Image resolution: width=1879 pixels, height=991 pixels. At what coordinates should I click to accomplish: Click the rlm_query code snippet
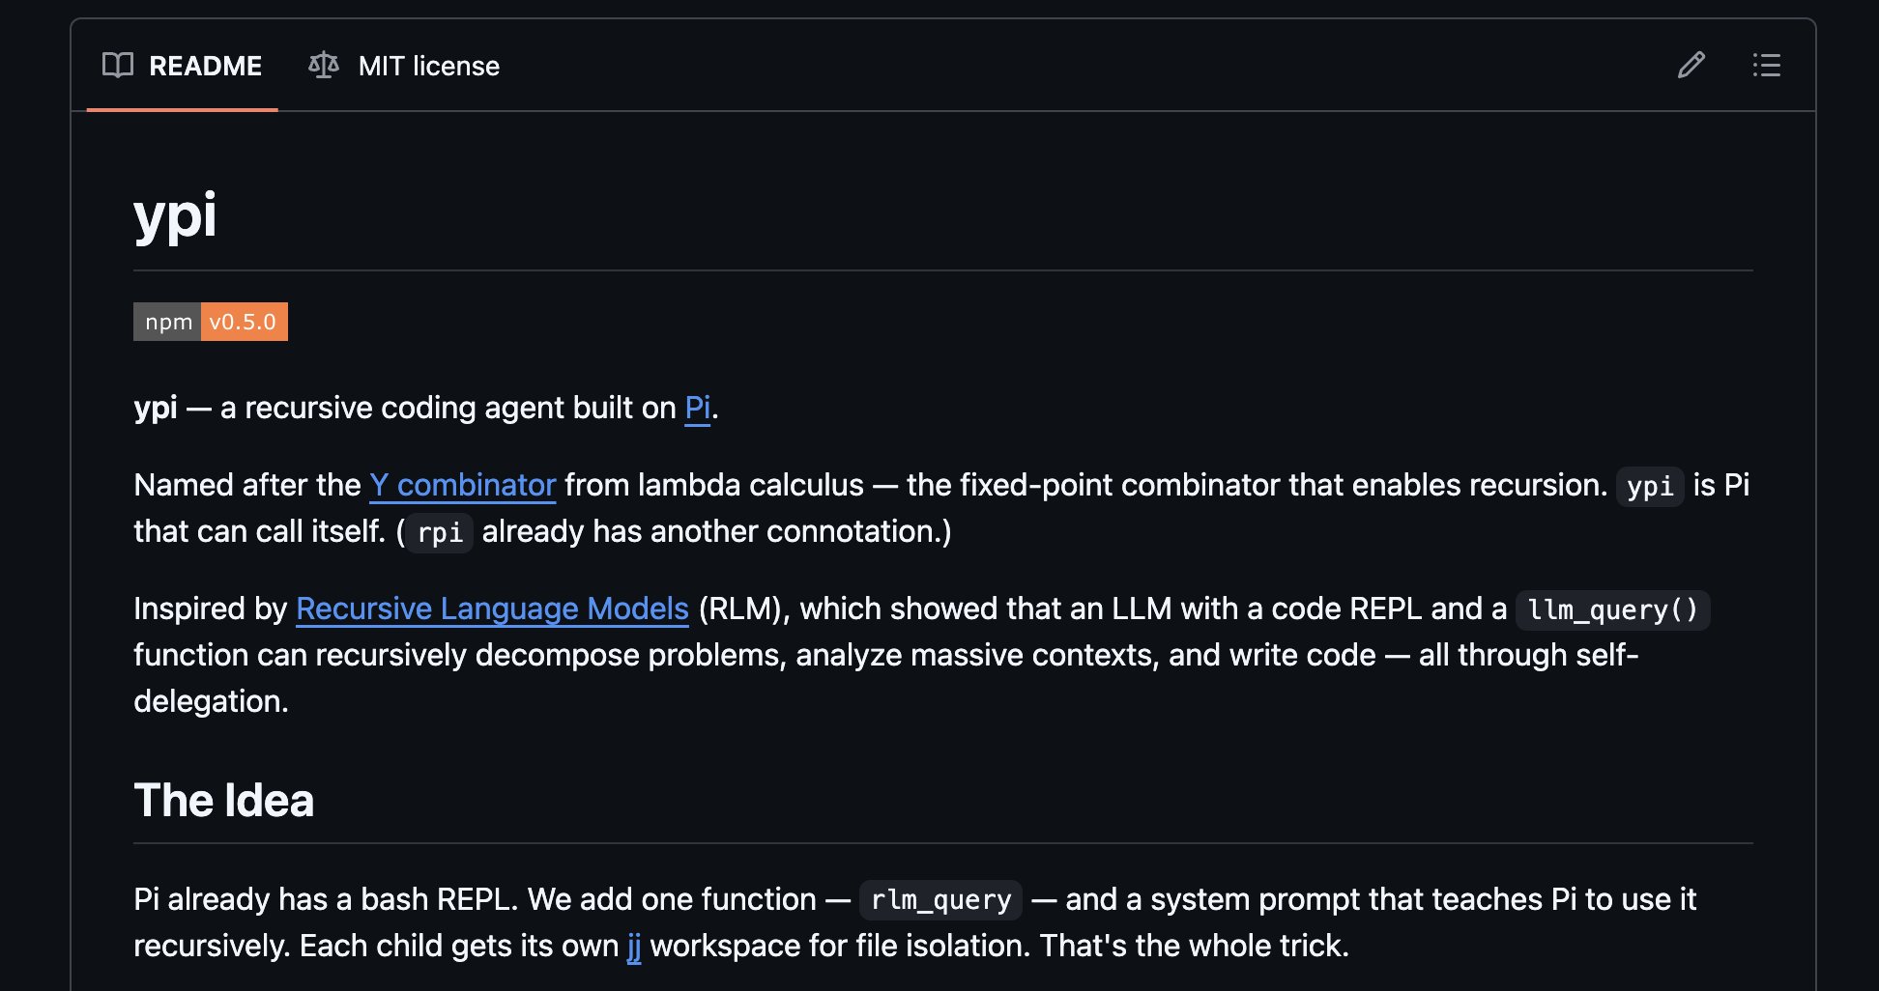tap(939, 900)
